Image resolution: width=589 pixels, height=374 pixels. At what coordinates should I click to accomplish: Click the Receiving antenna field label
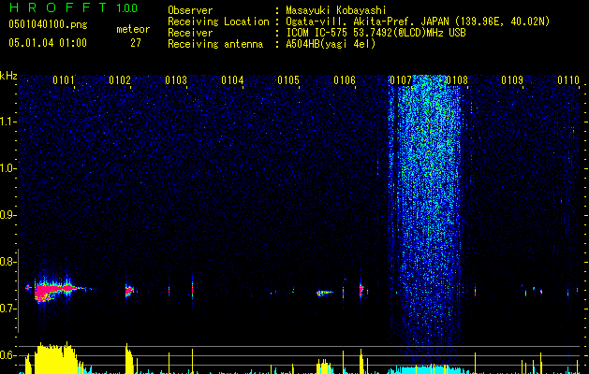tap(215, 44)
